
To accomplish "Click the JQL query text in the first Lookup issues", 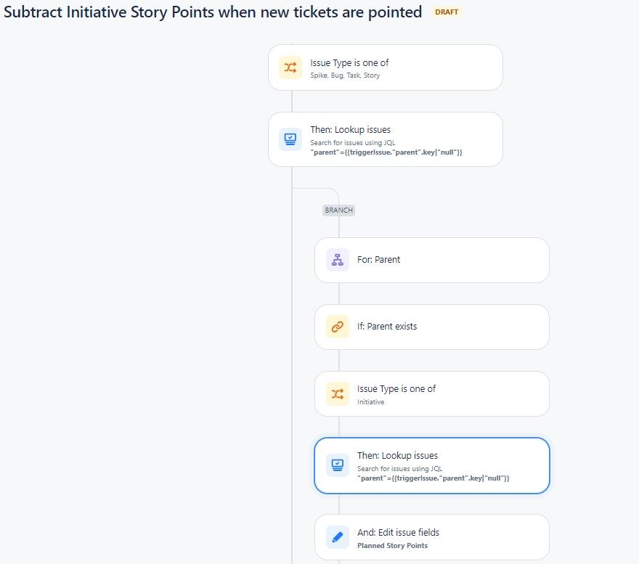I will click(386, 152).
